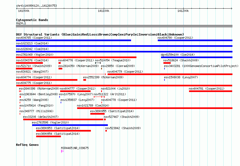The width and height of the screenshot is (240, 166).
Task: Select the nsv604780 blue gain bar
Action: (x=195, y=40)
